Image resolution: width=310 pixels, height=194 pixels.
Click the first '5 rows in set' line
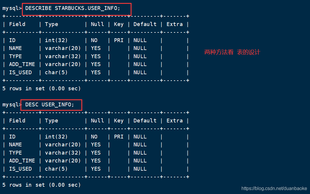41,88
